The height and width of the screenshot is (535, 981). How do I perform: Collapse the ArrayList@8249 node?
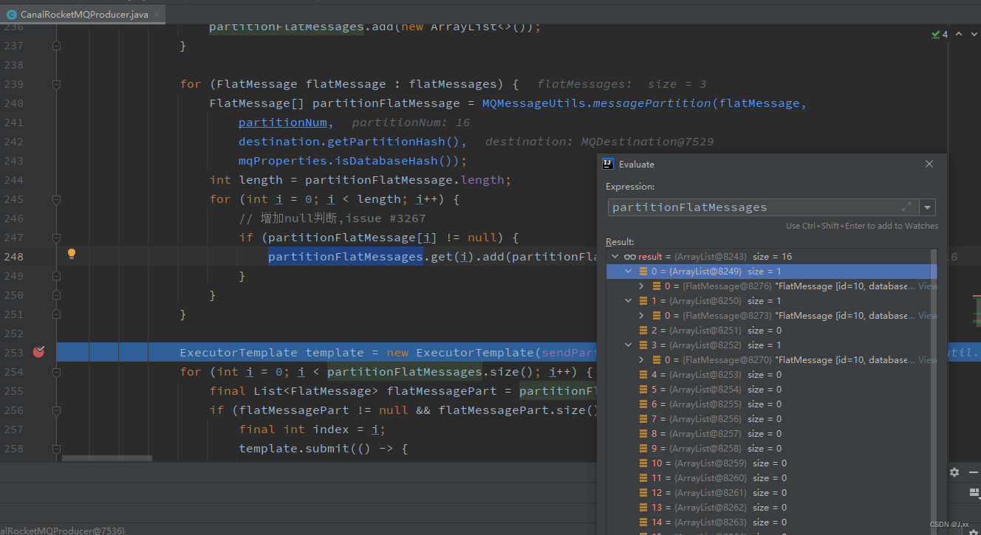[x=629, y=271]
